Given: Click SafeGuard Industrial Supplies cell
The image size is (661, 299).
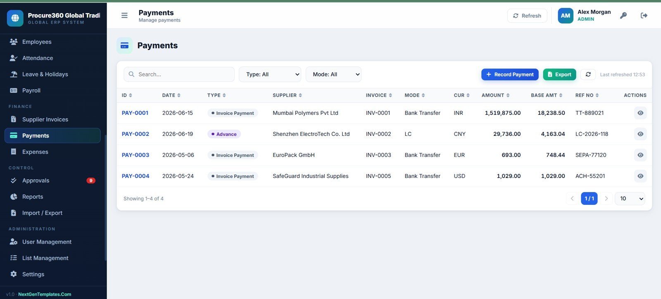Looking at the screenshot, I should point(311,176).
